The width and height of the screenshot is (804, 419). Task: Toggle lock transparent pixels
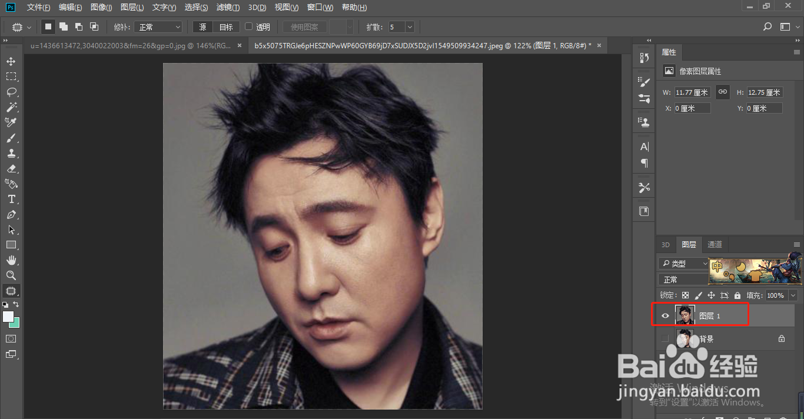tap(685, 295)
